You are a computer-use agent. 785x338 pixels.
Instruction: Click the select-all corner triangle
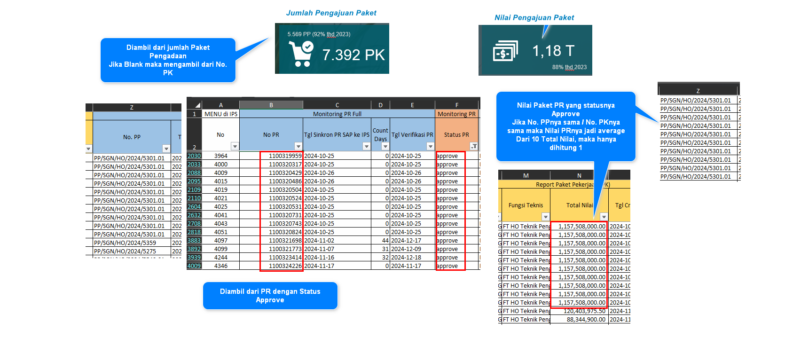tap(197, 105)
